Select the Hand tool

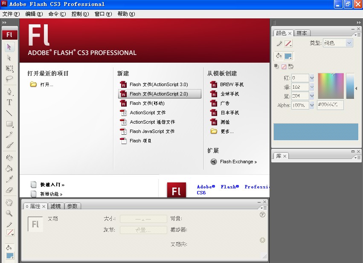(9, 202)
